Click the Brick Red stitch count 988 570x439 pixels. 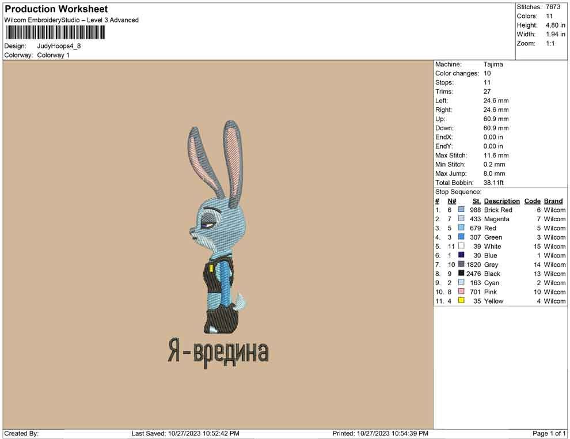point(475,210)
